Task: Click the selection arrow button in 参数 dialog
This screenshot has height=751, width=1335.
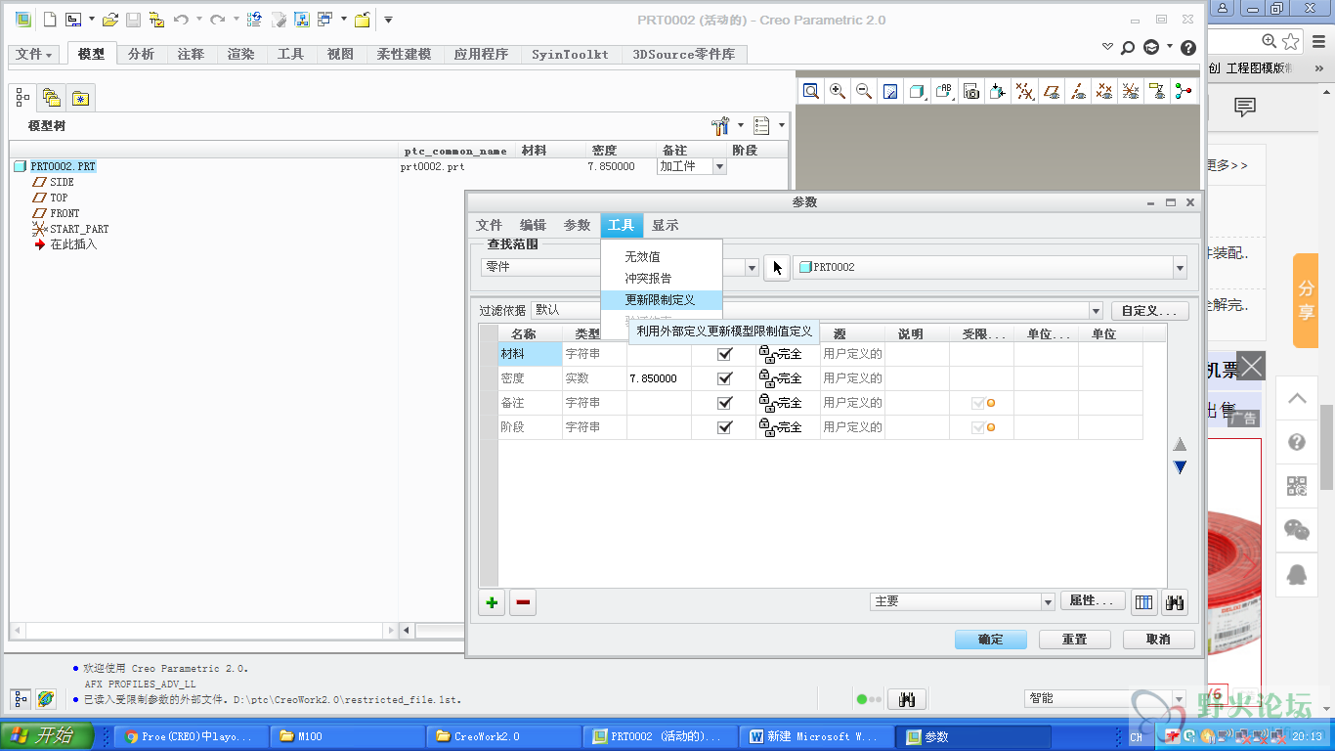Action: pos(776,267)
